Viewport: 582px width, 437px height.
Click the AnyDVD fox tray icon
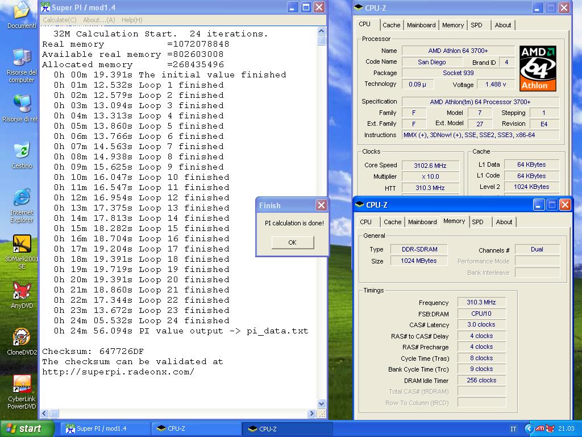[x=550, y=428]
